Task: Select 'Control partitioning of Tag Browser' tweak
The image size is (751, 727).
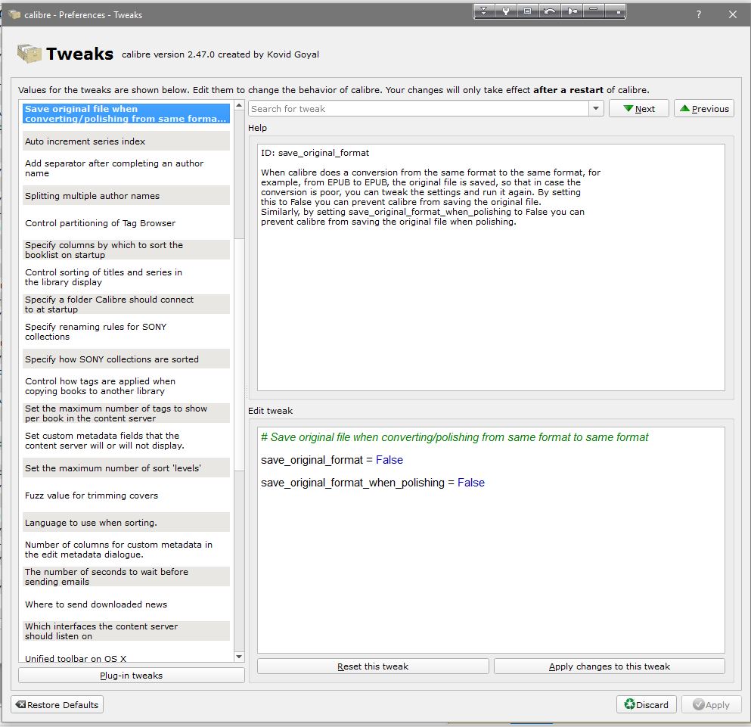Action: (x=126, y=223)
